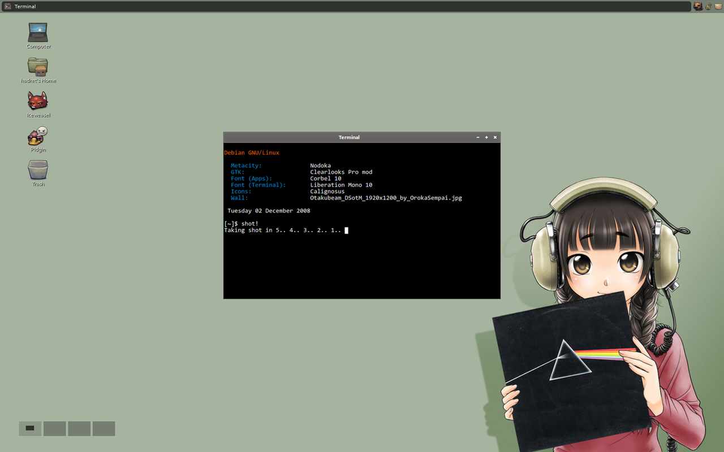Switch to the first workspace with terminal miniature
Screen dimensions: 724x452
(x=30, y=428)
